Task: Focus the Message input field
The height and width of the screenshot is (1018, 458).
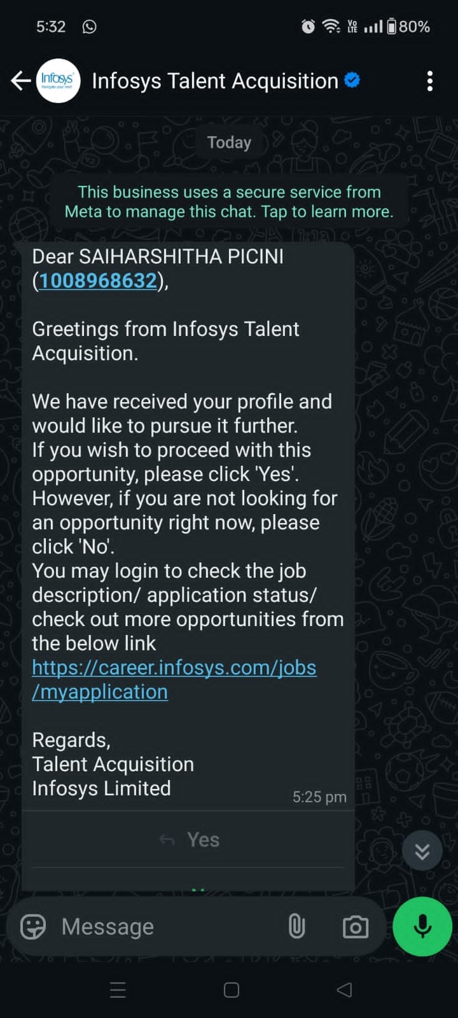Action: point(159,926)
